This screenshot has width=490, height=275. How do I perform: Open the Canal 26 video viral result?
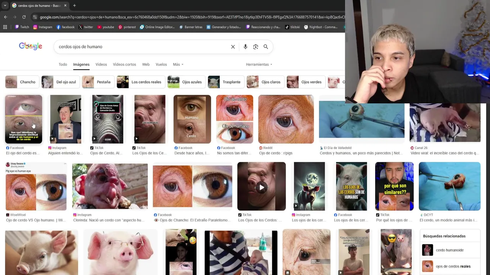[445, 123]
